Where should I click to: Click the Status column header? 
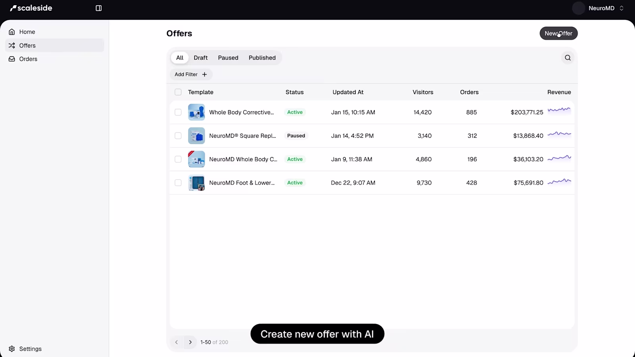pyautogui.click(x=294, y=92)
